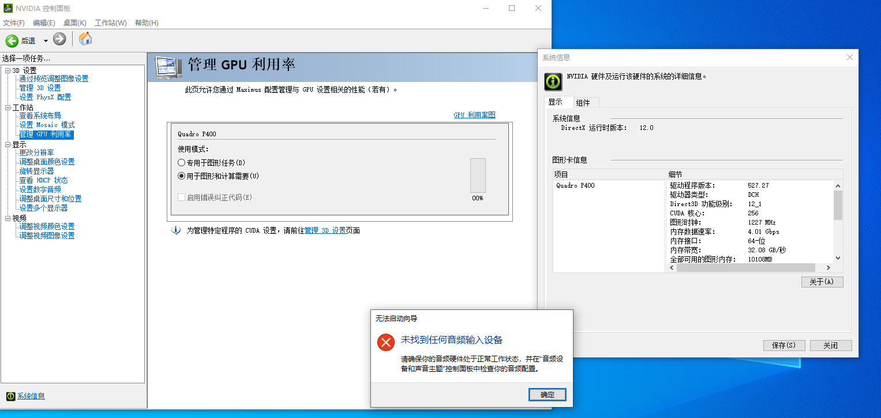
Task: Toggle 启用错误纠正代码(E) checkbox
Action: (x=182, y=197)
